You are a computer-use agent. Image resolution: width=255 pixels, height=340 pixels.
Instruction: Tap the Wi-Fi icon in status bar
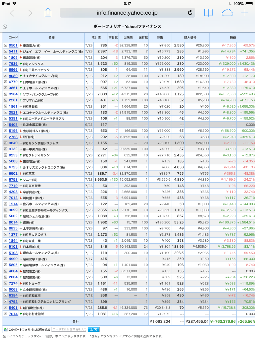click(x=15, y=3)
